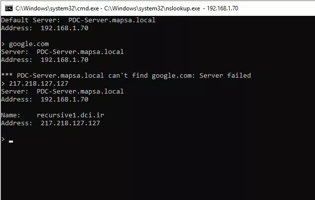Click the '> 217.218.127.127' query line
Image resolution: width=315 pixels, height=200 pixels.
click(35, 83)
